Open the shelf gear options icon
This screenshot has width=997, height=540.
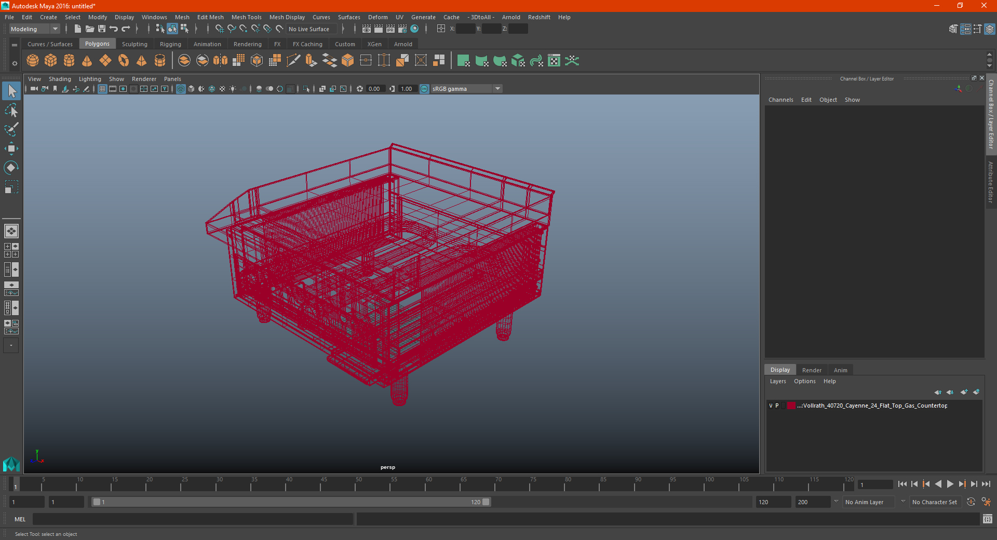coord(15,64)
